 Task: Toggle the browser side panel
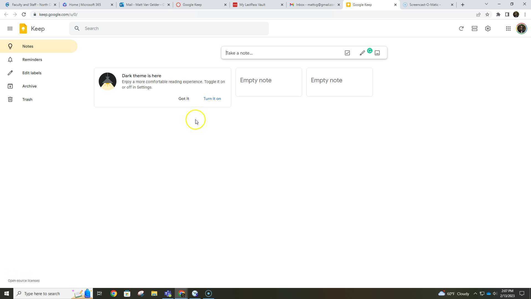pos(507,14)
